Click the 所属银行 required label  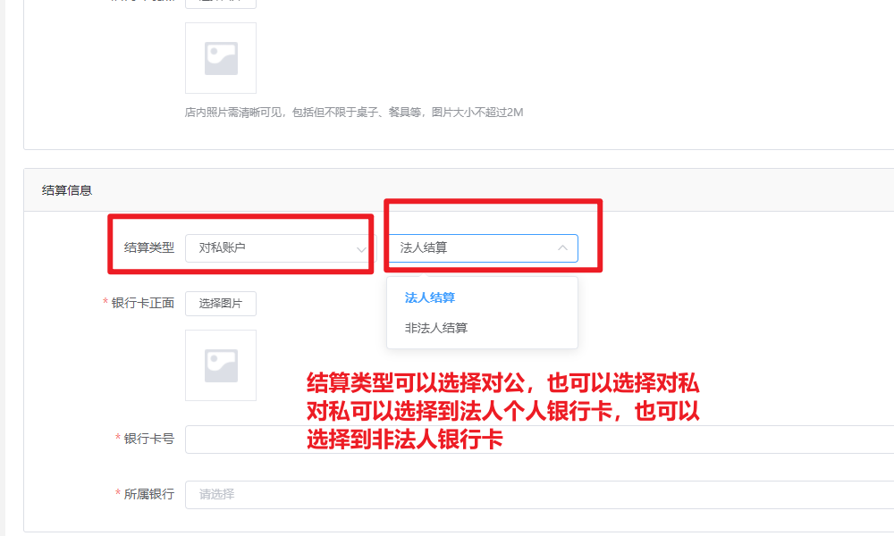(145, 494)
